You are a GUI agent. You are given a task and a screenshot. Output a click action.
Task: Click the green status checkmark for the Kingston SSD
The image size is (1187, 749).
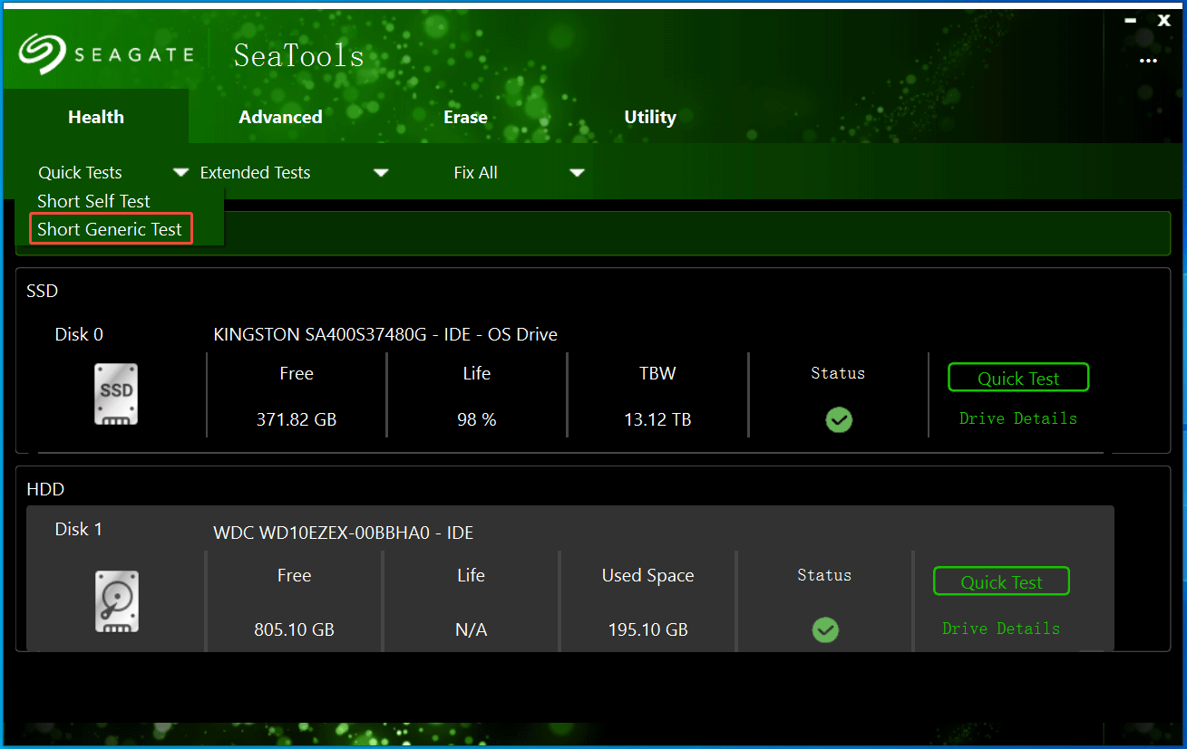click(x=838, y=419)
